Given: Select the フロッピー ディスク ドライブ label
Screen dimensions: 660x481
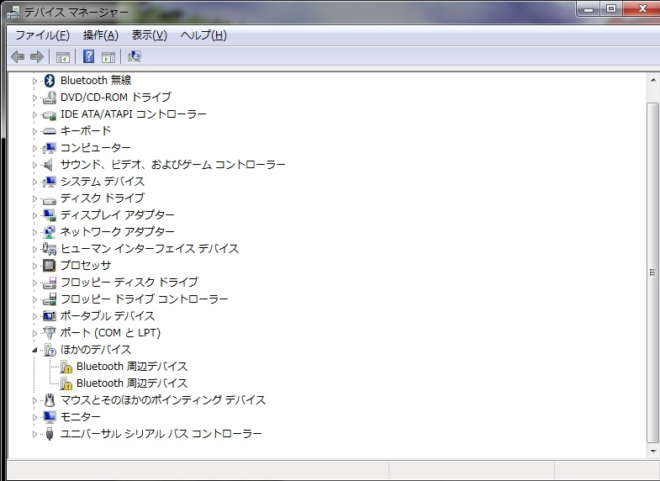Looking at the screenshot, I should [x=129, y=283].
